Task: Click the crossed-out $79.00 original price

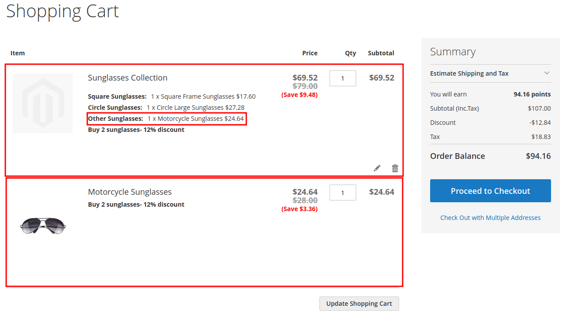Action: pyautogui.click(x=305, y=86)
